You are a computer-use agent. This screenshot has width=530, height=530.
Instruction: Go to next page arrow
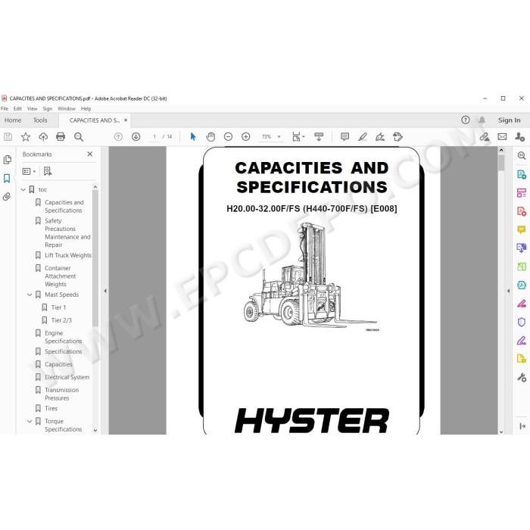tap(136, 137)
